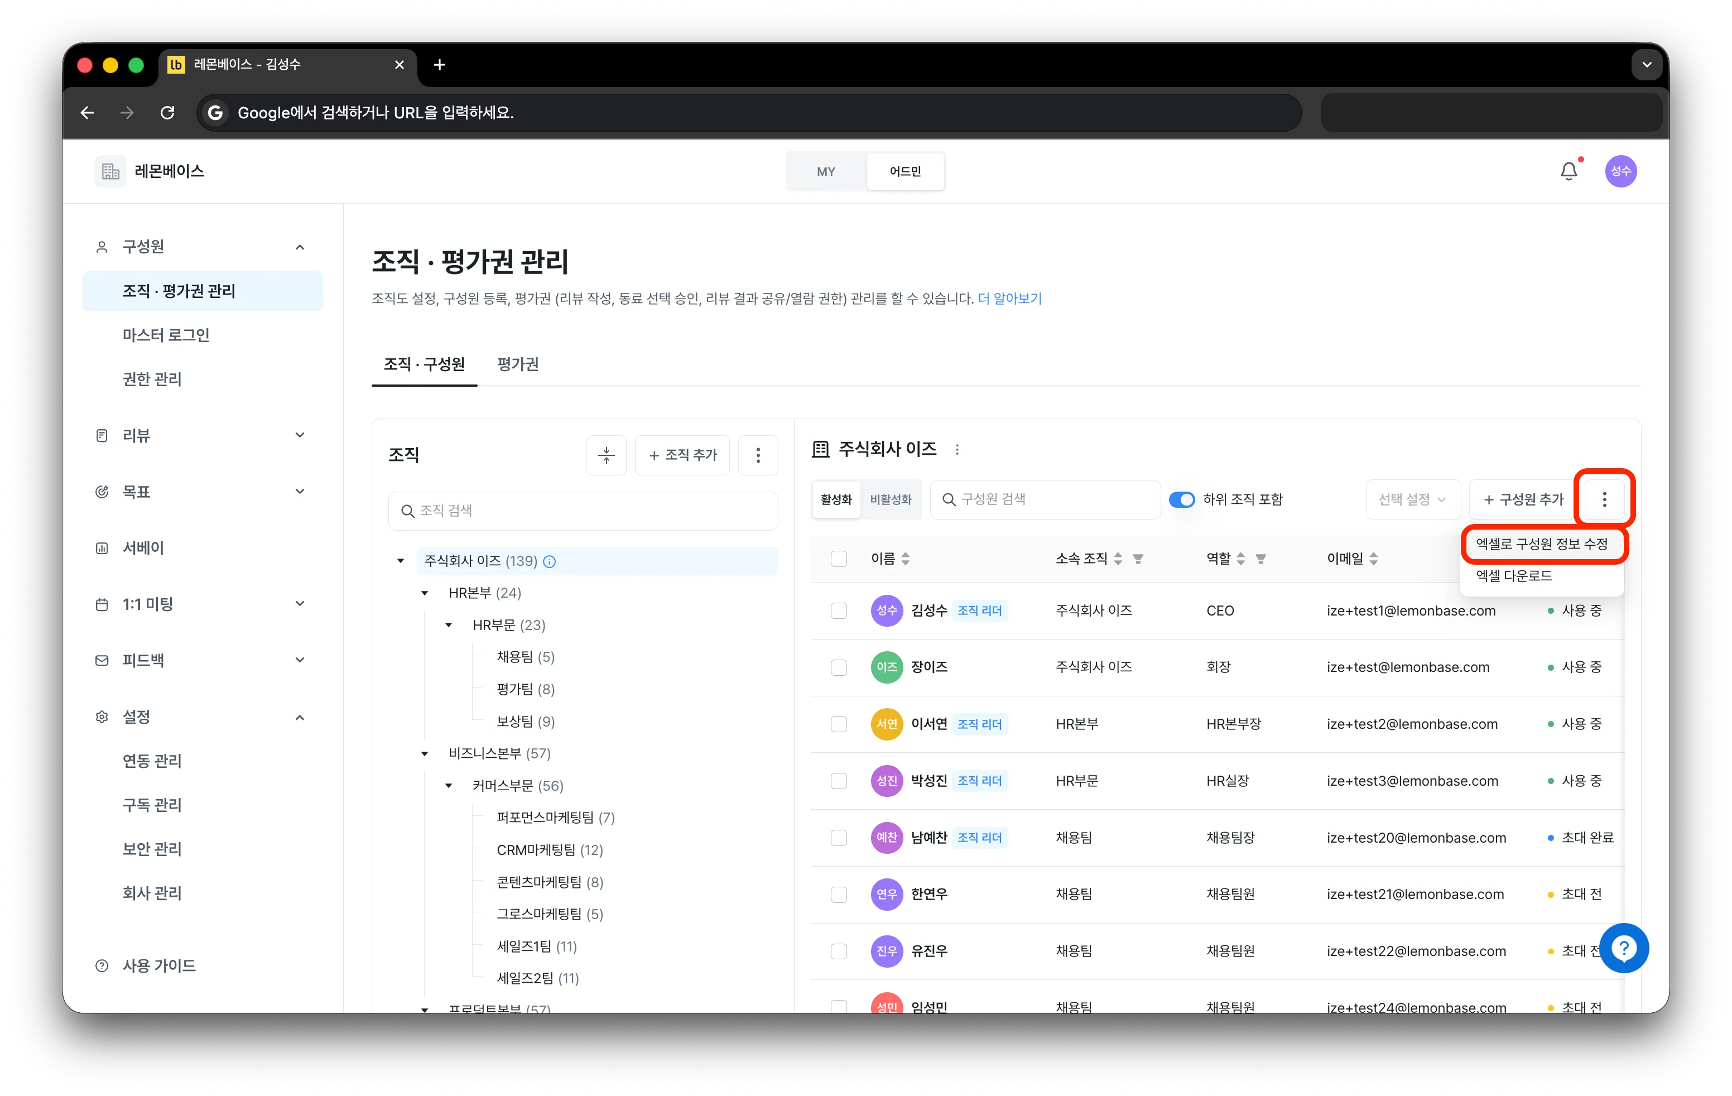Screen dimensions: 1732x1096
Task: Switch to the MY tab
Action: [x=826, y=171]
